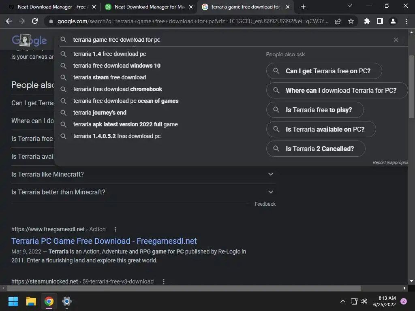Open Terraria PC Game Free Download Freegamesdl.net result

(104, 241)
